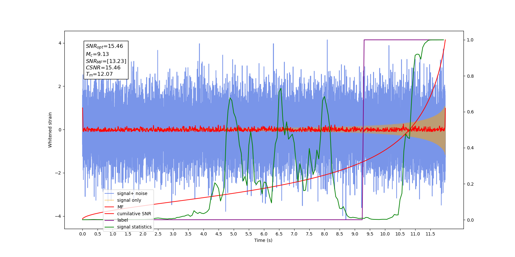
Task: Click the 'Whitened strain' y-axis label
Action: (50, 130)
